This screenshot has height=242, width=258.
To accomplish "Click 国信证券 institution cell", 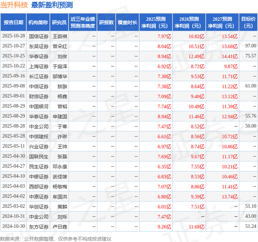I will 39,36.
